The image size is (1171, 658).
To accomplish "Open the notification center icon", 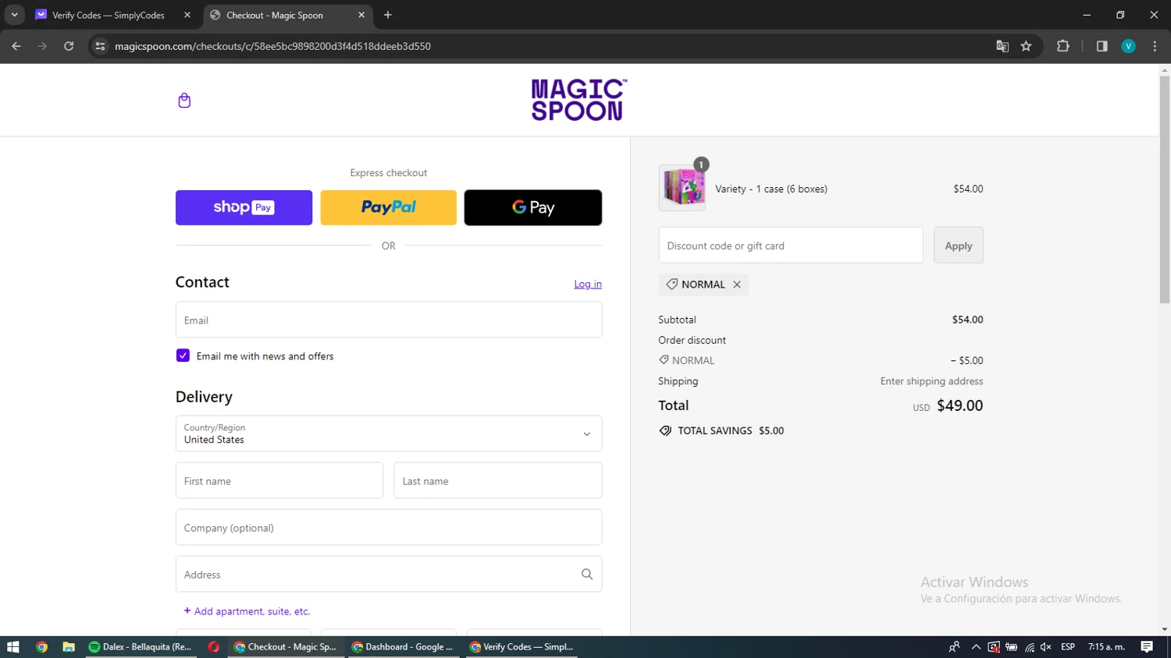I will click(x=1147, y=647).
